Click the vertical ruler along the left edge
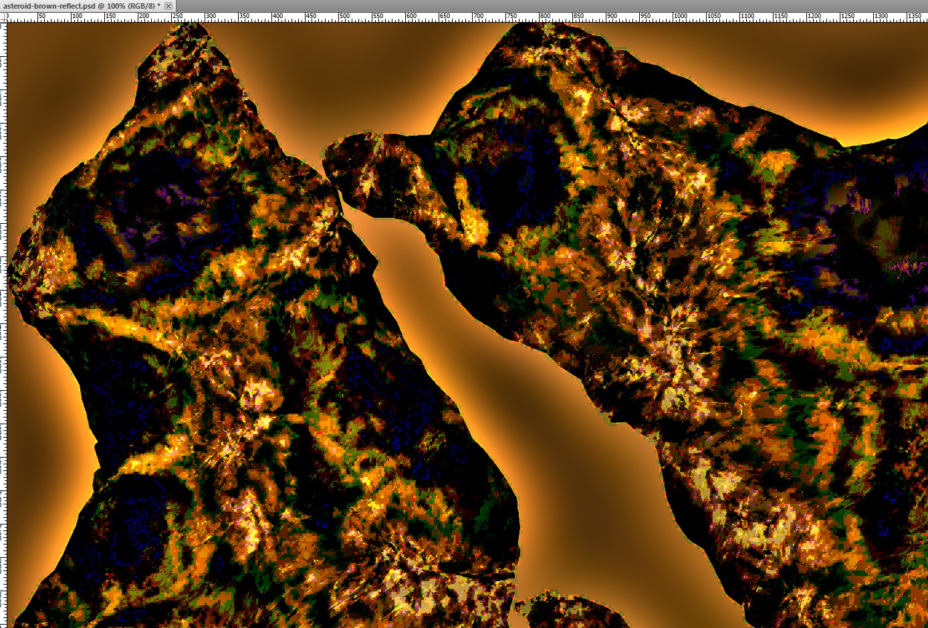The image size is (928, 628). coord(3,324)
